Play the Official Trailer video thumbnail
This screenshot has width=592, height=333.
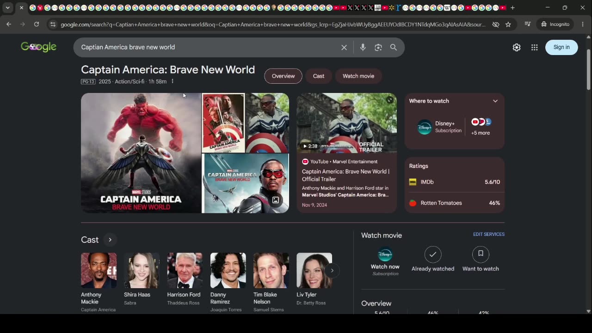click(x=347, y=123)
